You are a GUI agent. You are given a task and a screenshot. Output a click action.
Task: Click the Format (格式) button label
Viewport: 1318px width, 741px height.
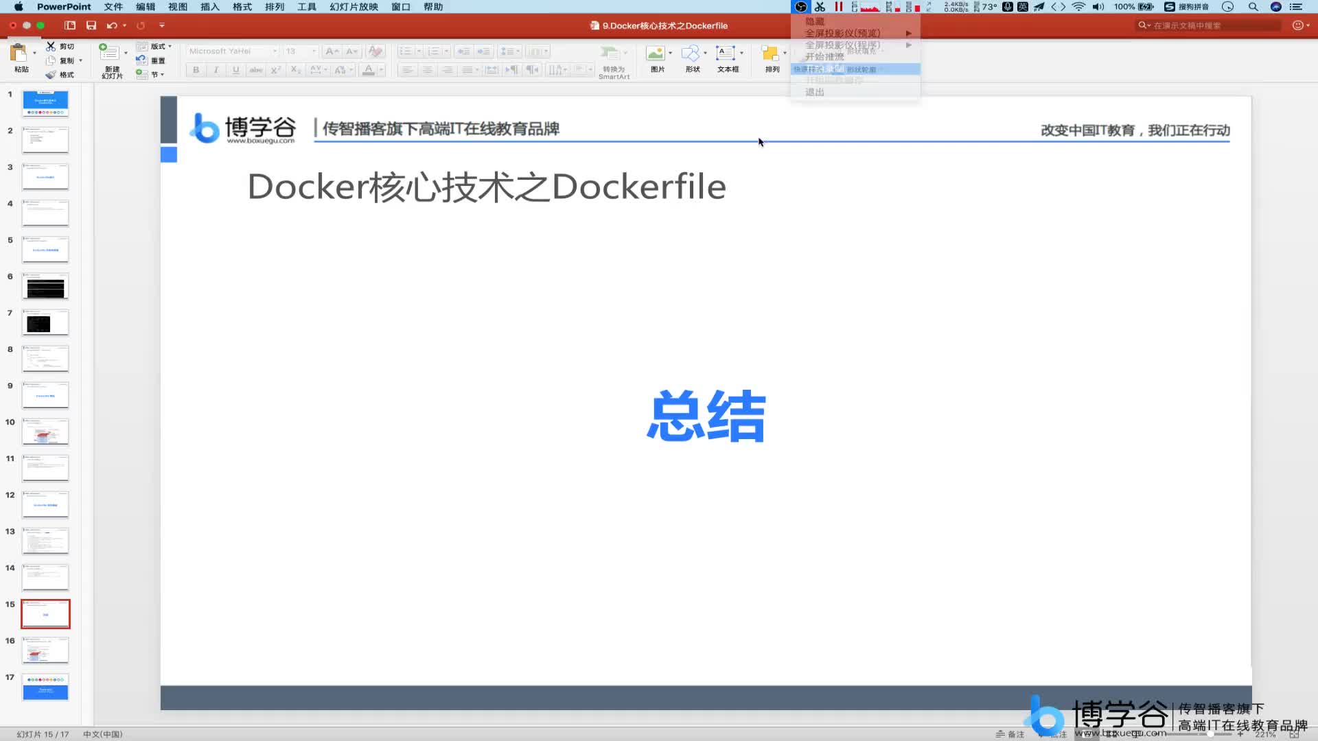click(x=67, y=75)
